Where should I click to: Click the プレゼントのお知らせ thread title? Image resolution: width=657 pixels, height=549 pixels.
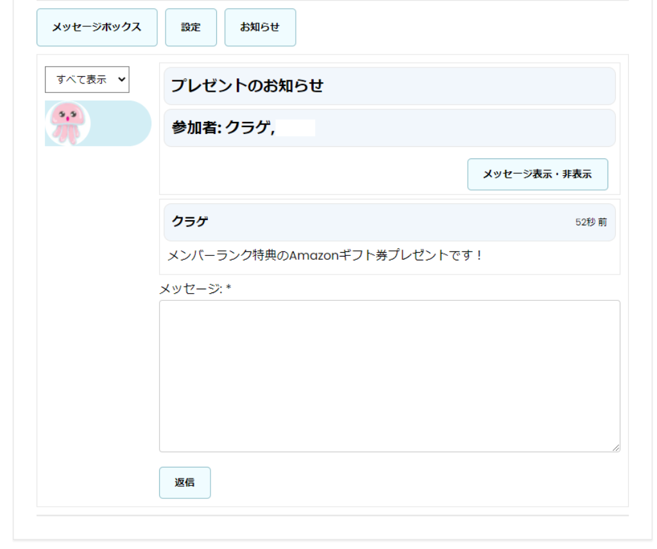[247, 86]
